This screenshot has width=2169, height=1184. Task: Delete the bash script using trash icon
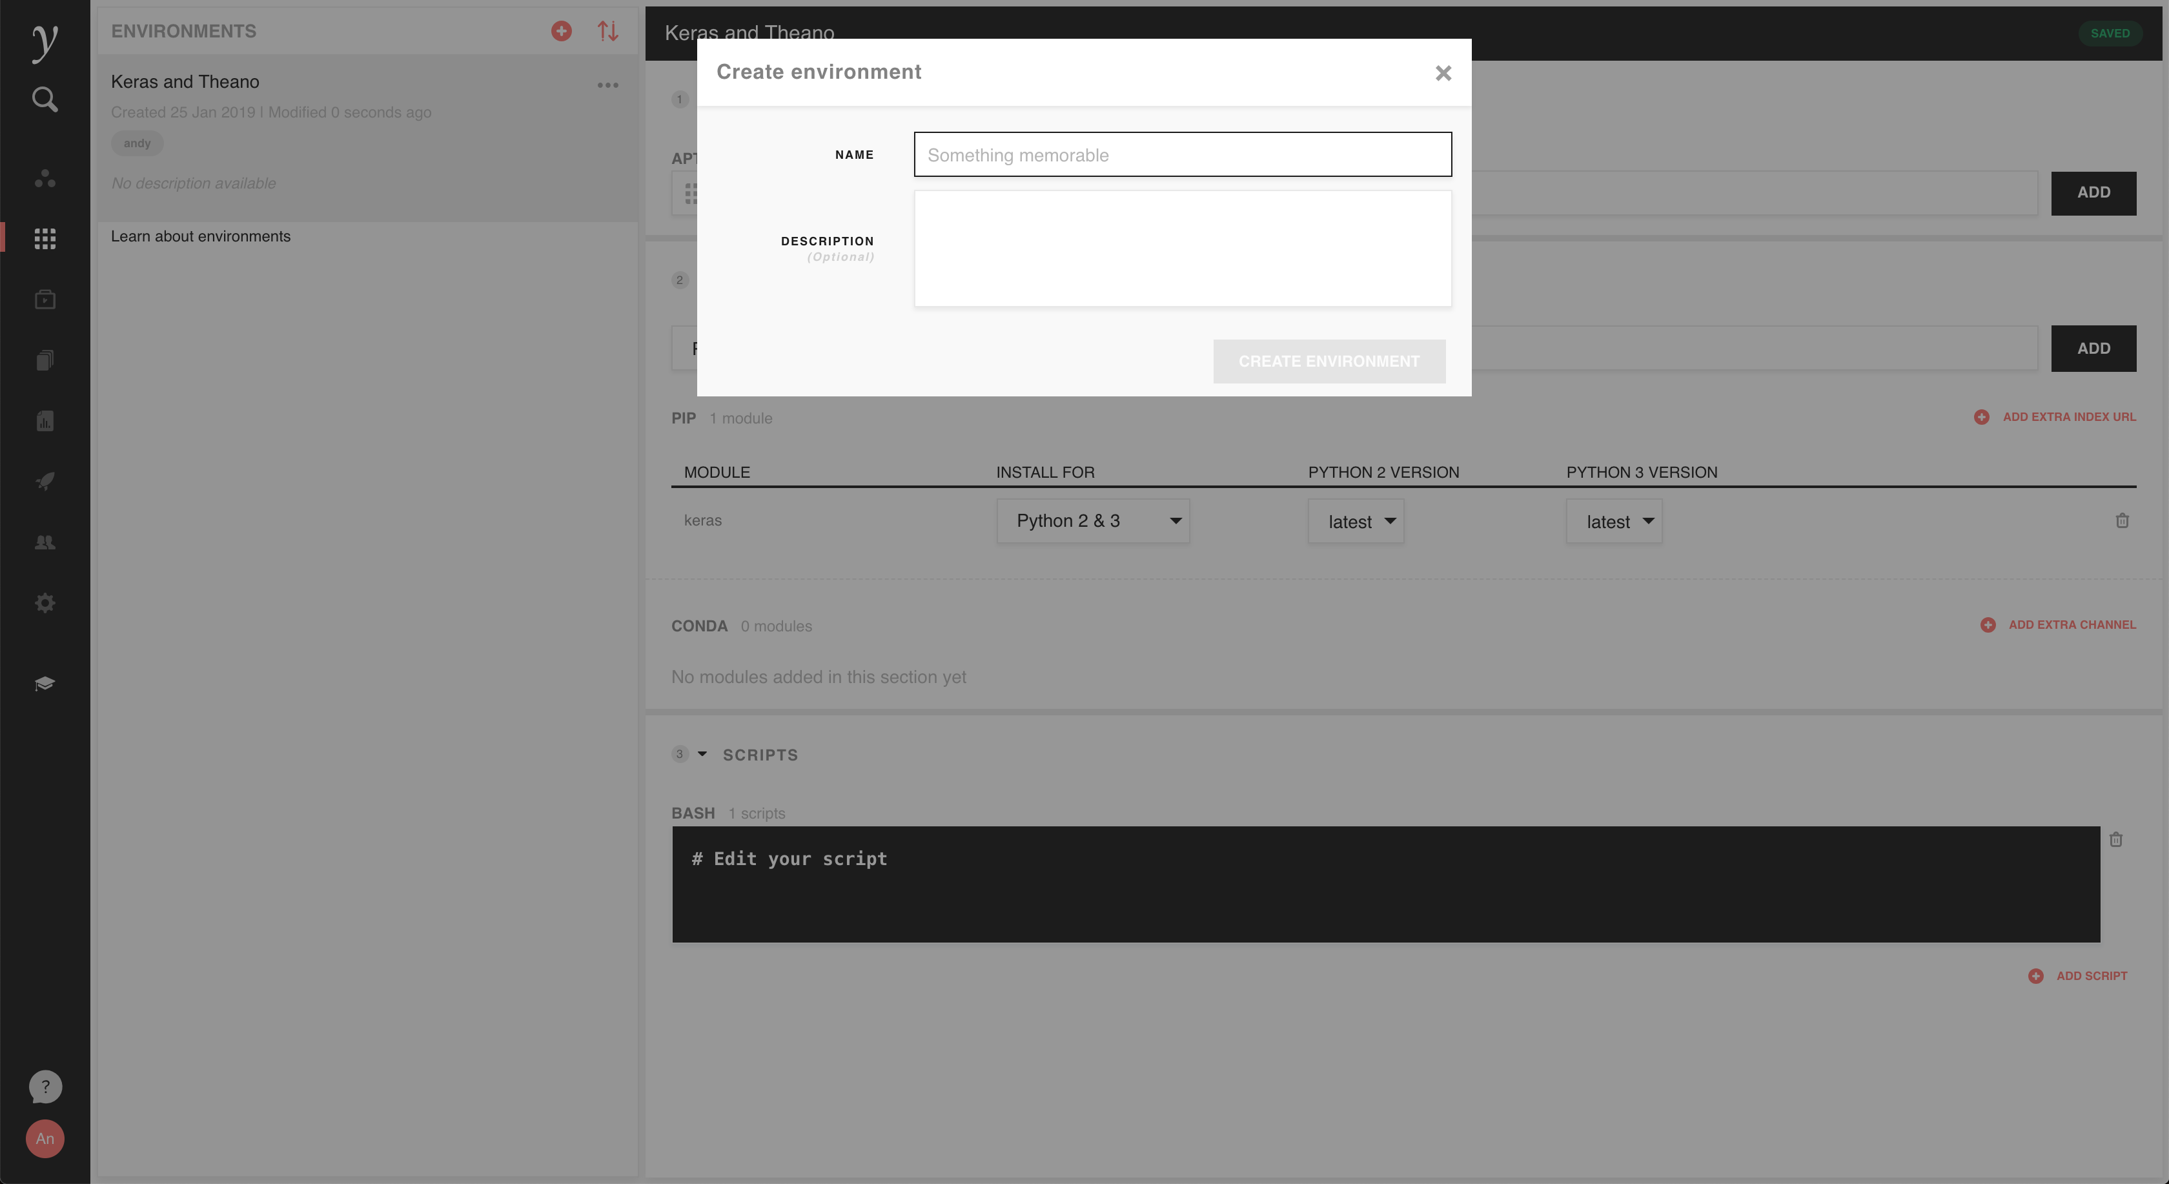tap(2115, 839)
